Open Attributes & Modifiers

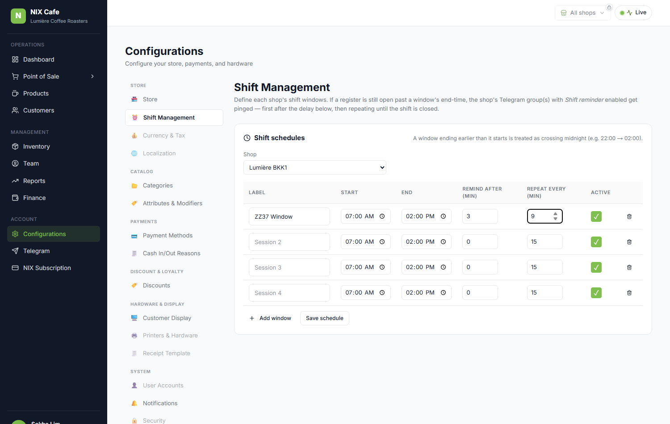pos(174,203)
